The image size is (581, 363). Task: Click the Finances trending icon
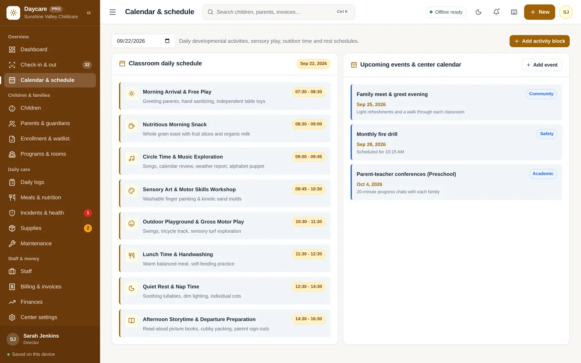coord(12,302)
